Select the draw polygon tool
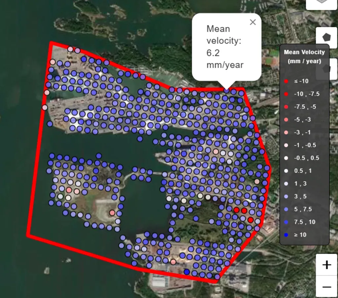This screenshot has height=298, width=338. pyautogui.click(x=326, y=37)
